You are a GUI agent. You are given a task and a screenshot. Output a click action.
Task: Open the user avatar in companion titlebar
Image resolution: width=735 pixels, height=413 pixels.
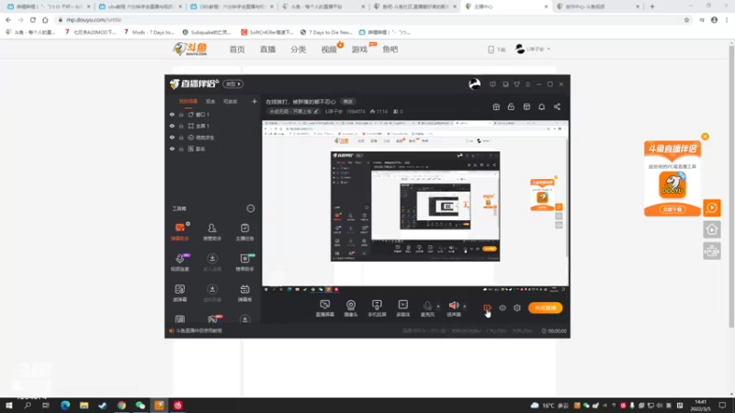[474, 84]
